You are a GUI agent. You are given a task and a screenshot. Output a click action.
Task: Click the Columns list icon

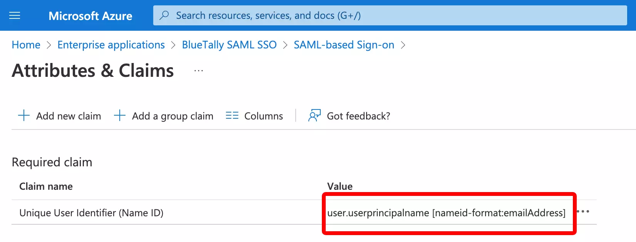[232, 116]
